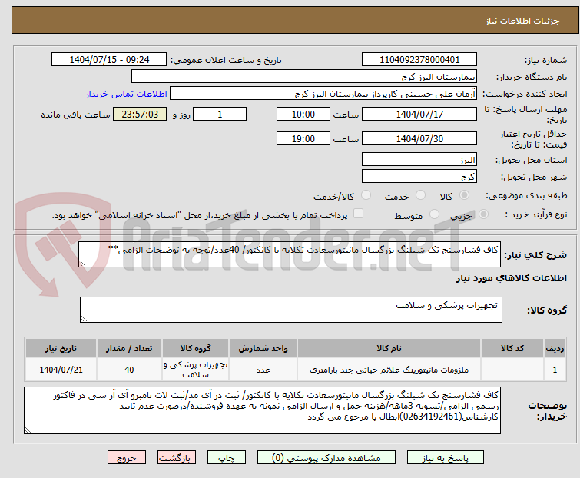
Task: Click the اطلاعات کالاهای مورد نیاز heading
Action: click(x=512, y=278)
